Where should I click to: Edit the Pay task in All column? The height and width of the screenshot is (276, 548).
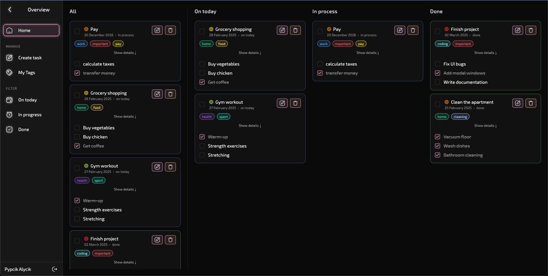pos(157,30)
